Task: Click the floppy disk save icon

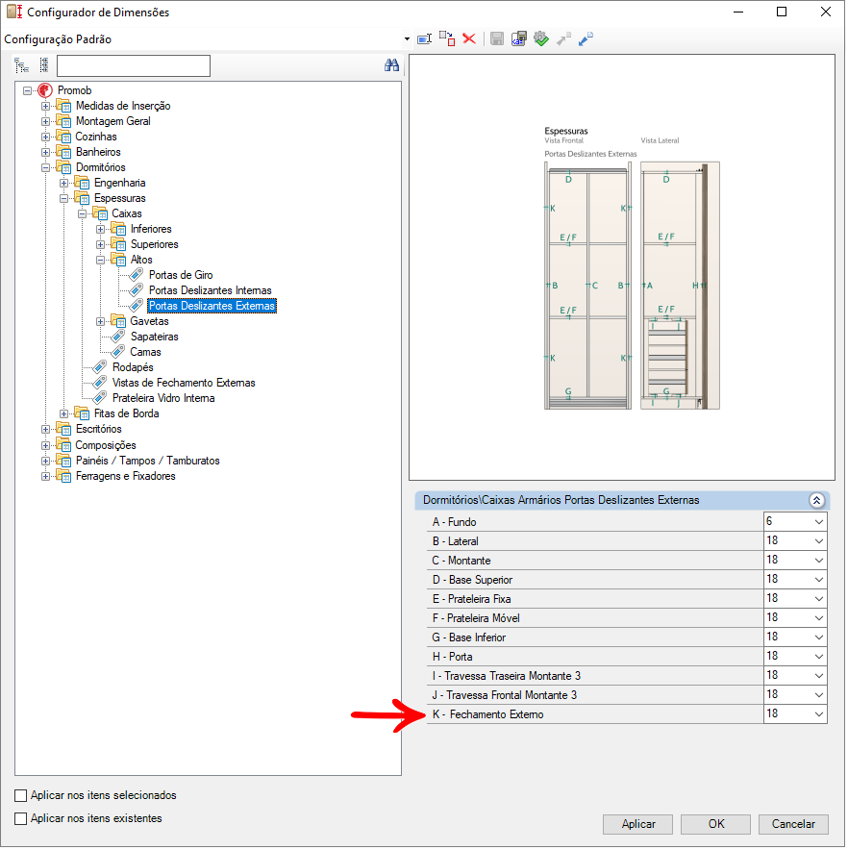Action: pyautogui.click(x=497, y=39)
